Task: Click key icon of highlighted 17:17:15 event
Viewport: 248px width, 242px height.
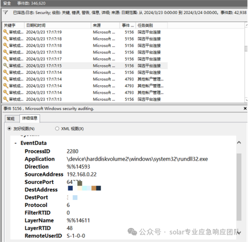Action: (x=5, y=66)
